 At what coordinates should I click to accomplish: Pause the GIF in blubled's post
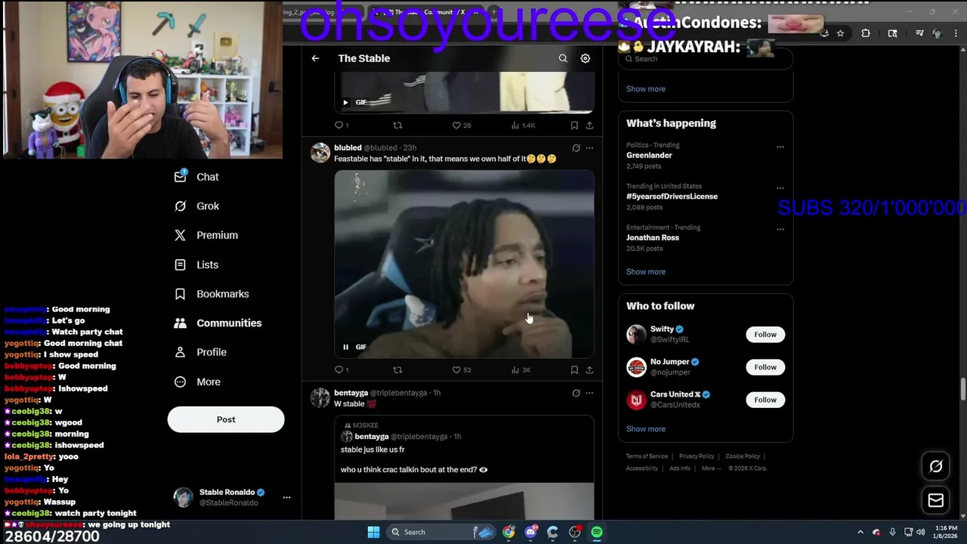346,347
